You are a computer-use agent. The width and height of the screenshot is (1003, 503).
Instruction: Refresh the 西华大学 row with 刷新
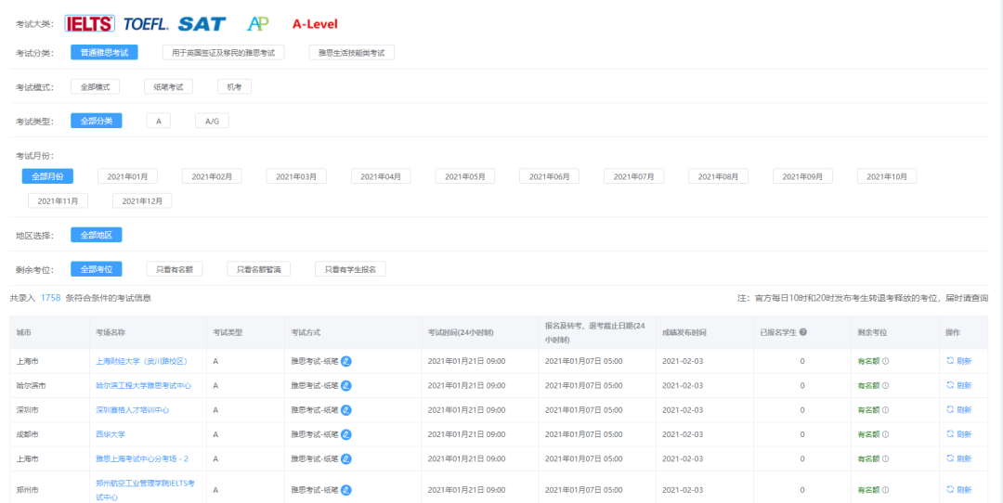click(x=958, y=434)
